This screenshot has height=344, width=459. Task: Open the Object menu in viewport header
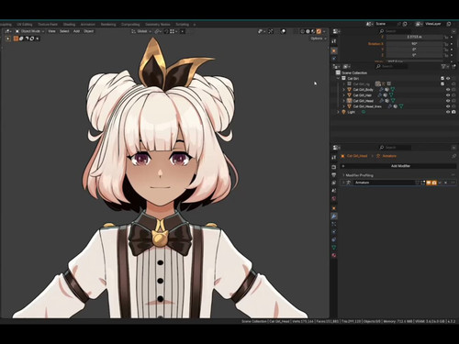(89, 31)
